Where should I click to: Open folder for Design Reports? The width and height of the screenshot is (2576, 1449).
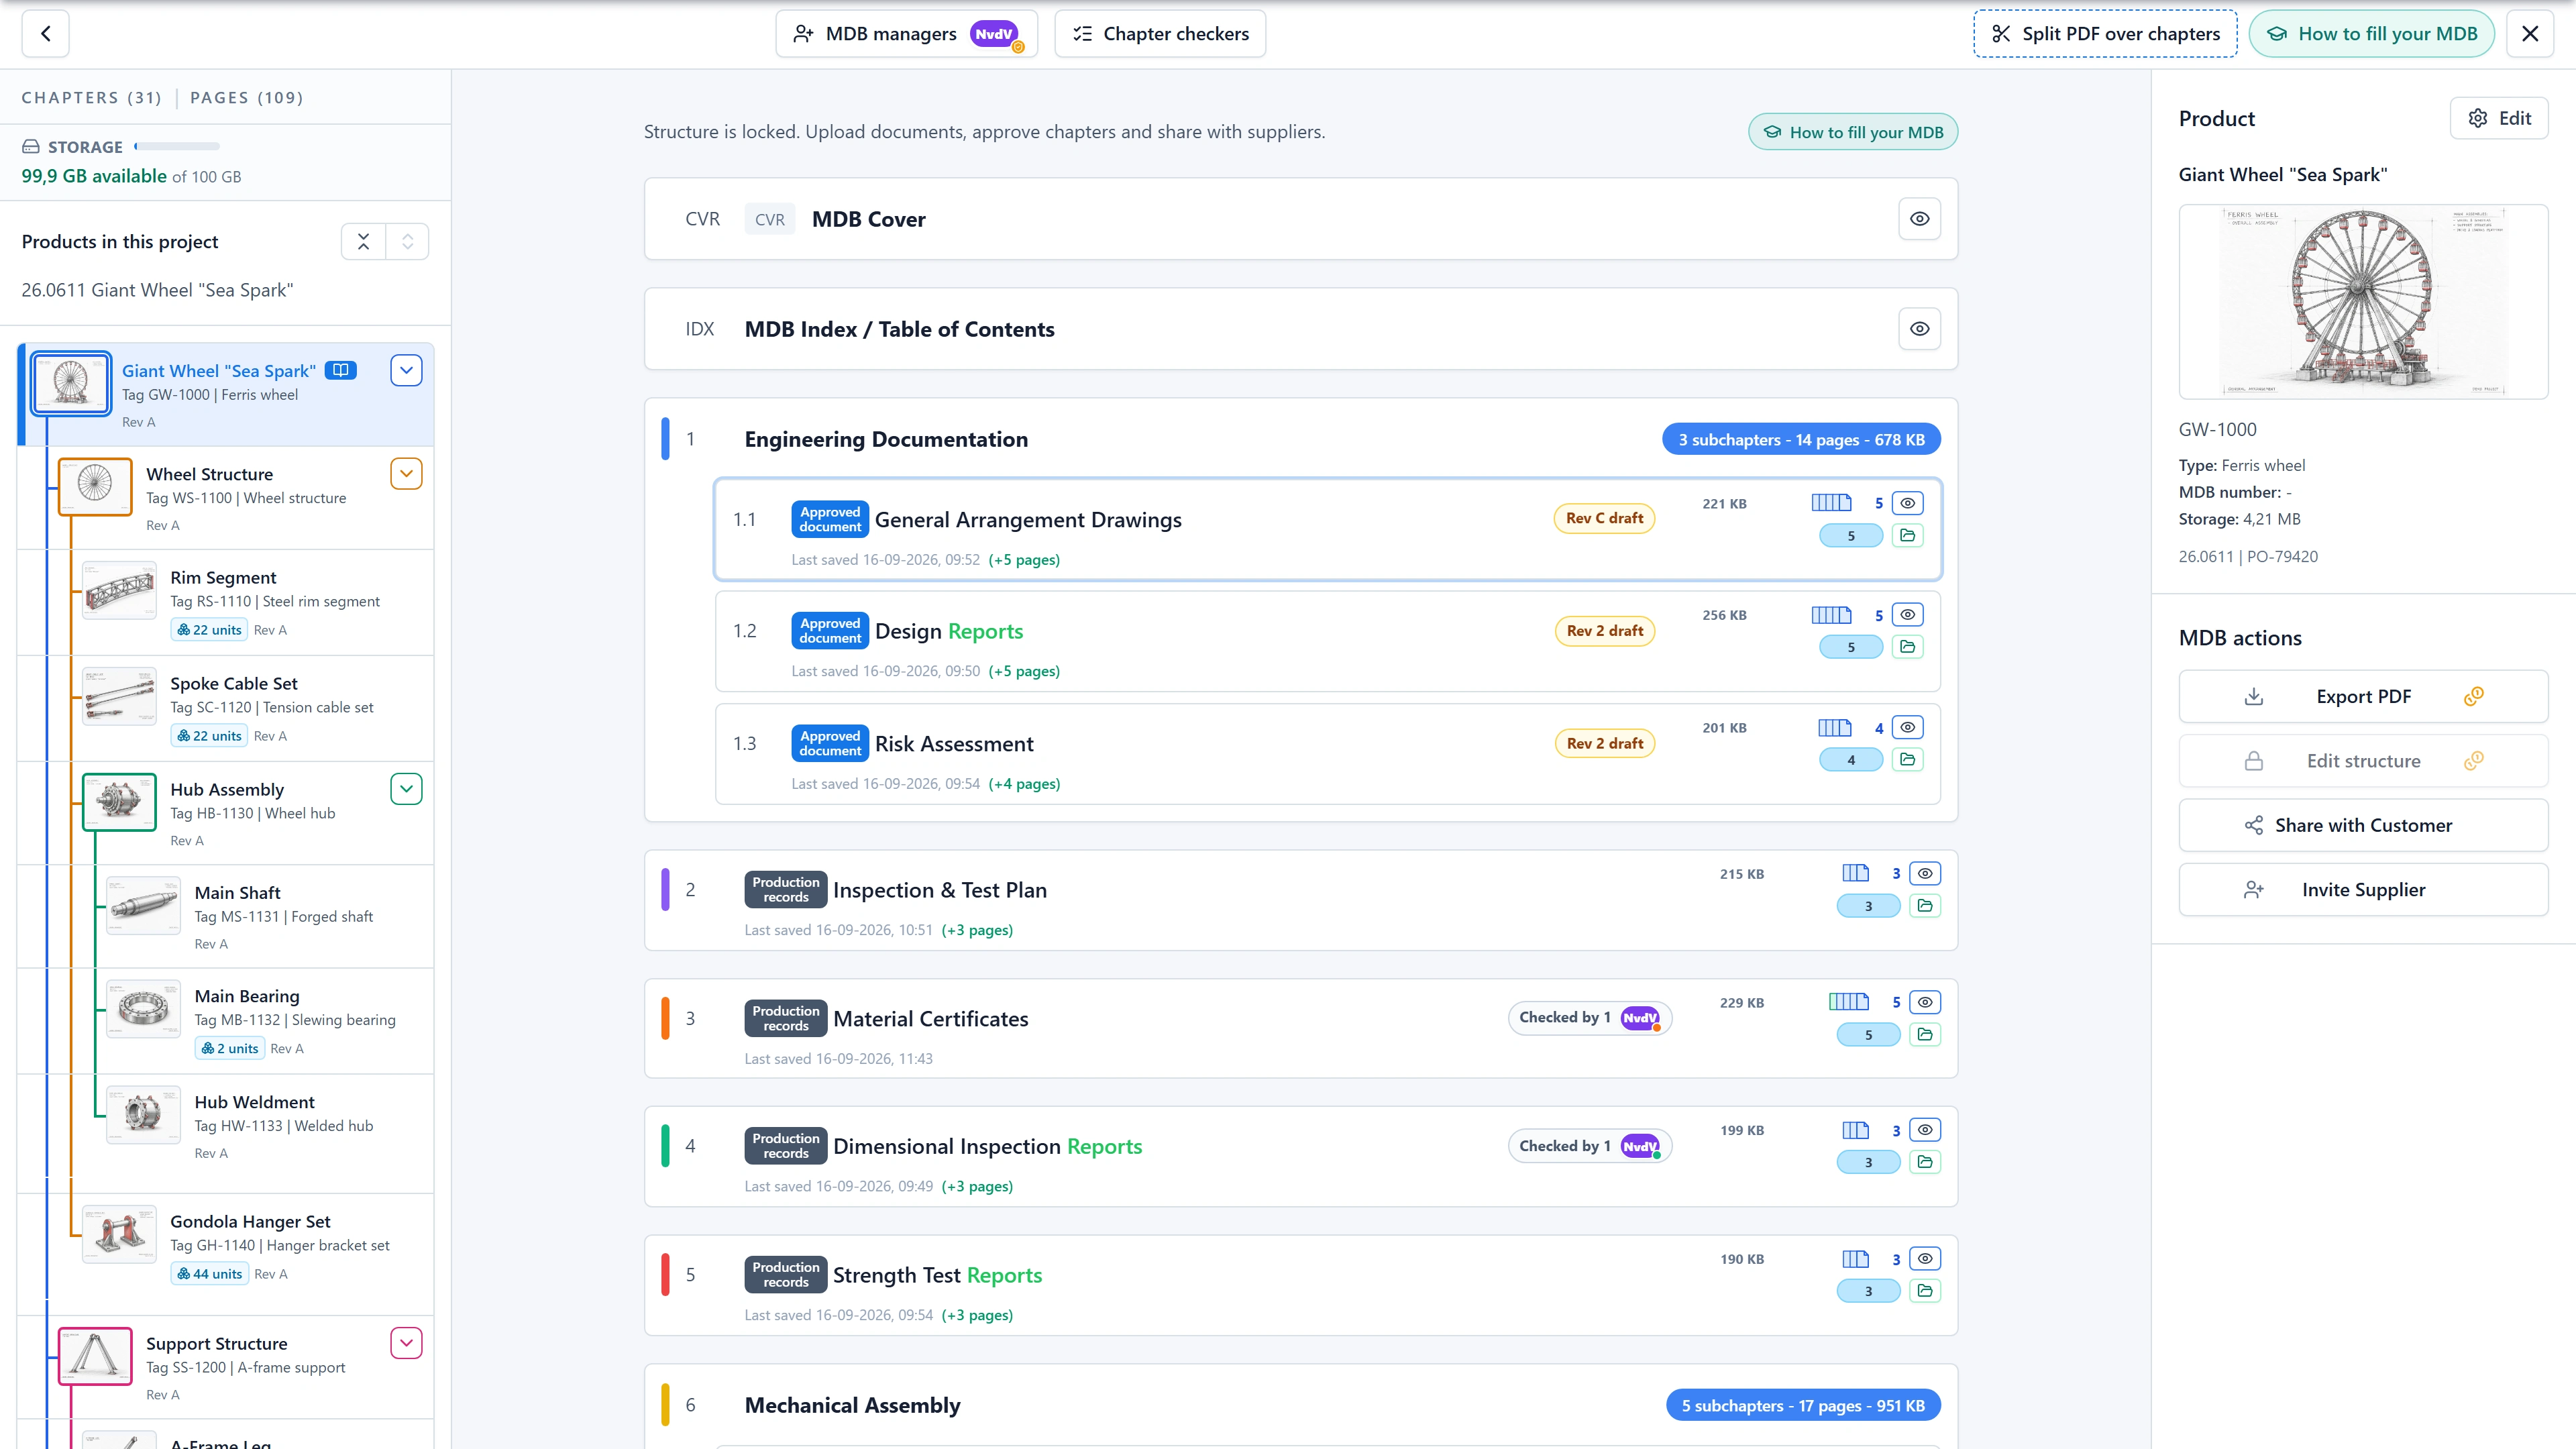click(1907, 647)
